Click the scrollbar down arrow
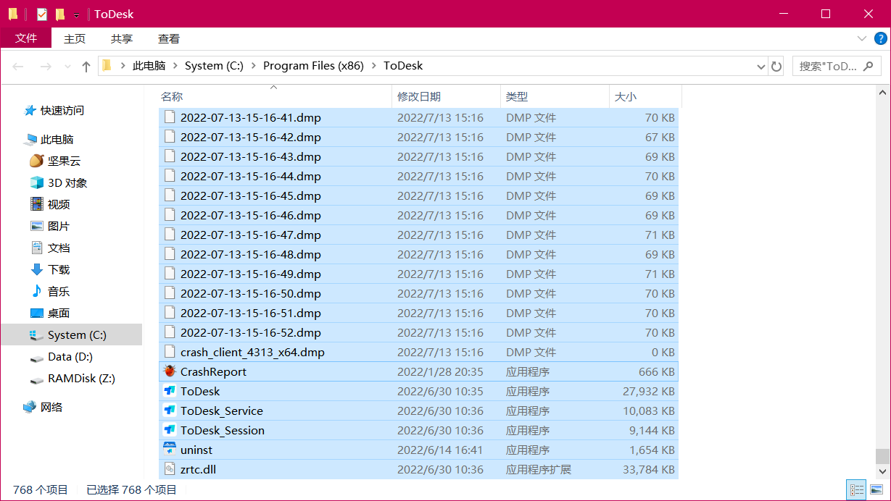 point(882,472)
